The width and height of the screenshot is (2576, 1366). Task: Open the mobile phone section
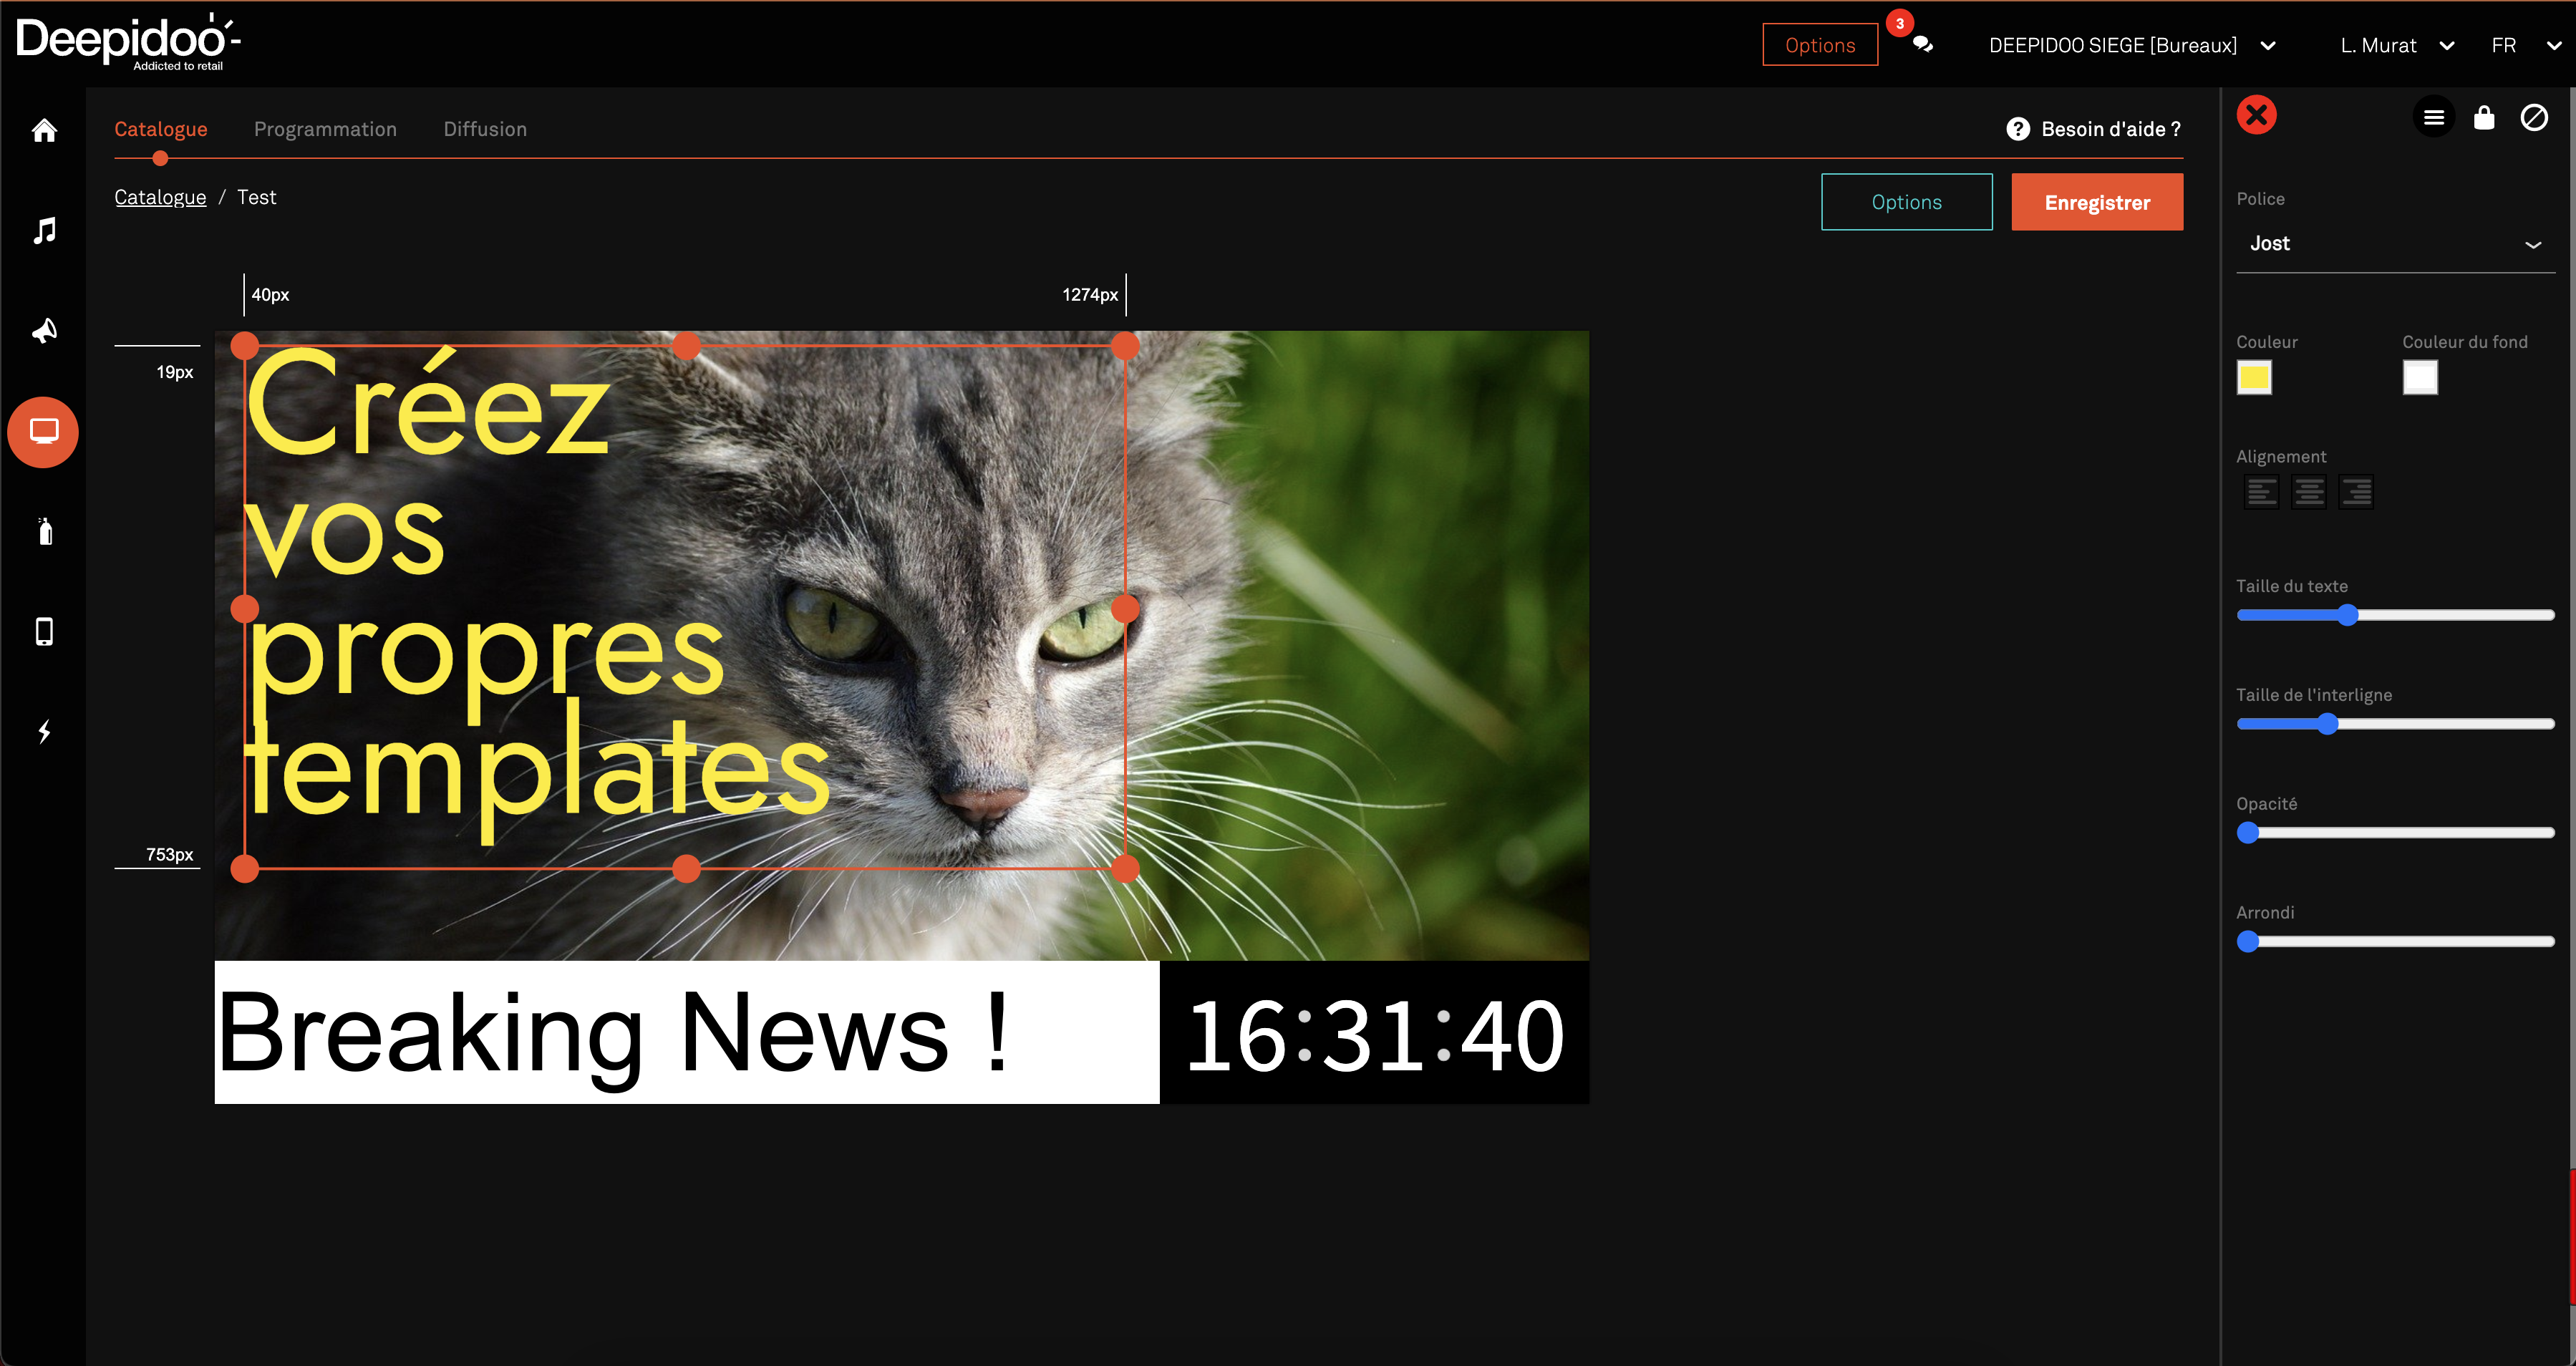click(x=44, y=631)
